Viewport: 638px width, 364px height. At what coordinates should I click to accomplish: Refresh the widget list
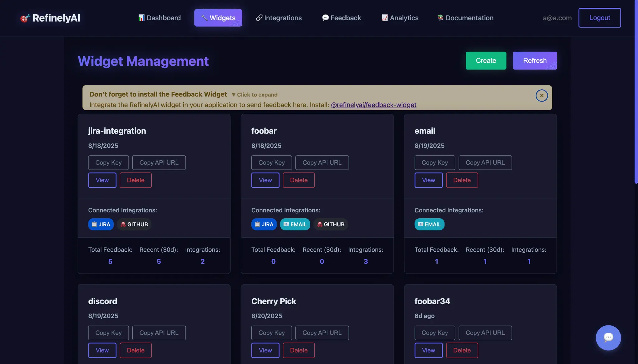[535, 60]
